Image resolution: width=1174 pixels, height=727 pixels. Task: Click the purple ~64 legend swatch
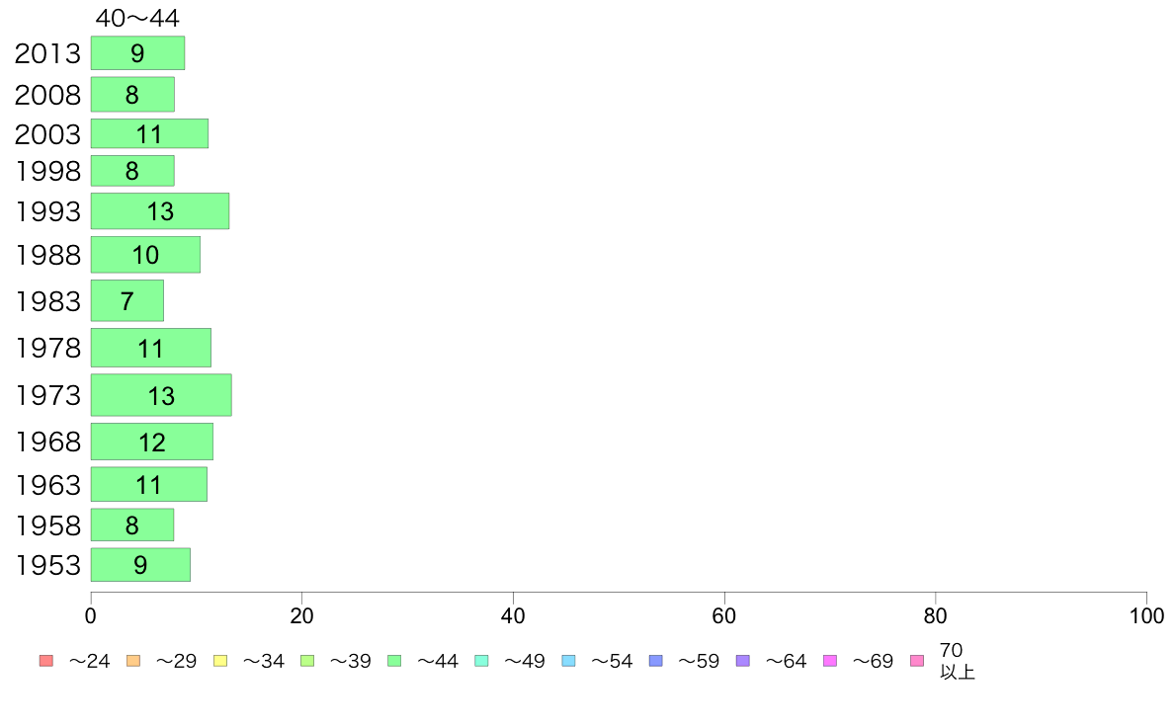743,661
